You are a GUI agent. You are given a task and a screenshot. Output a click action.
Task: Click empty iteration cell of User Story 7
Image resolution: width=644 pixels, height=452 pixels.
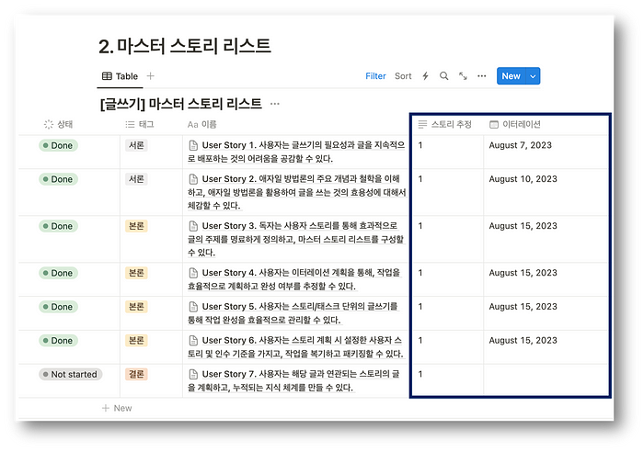[546, 379]
